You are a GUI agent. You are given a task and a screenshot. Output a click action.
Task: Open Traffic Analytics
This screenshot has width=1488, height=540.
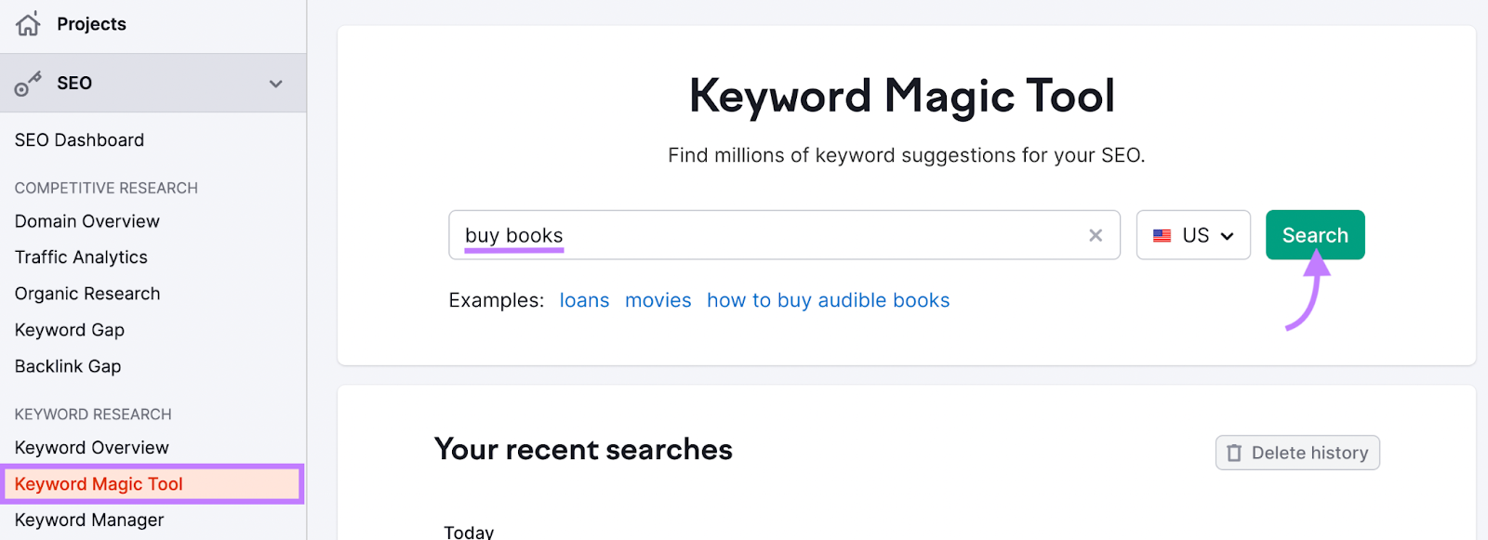click(x=81, y=257)
